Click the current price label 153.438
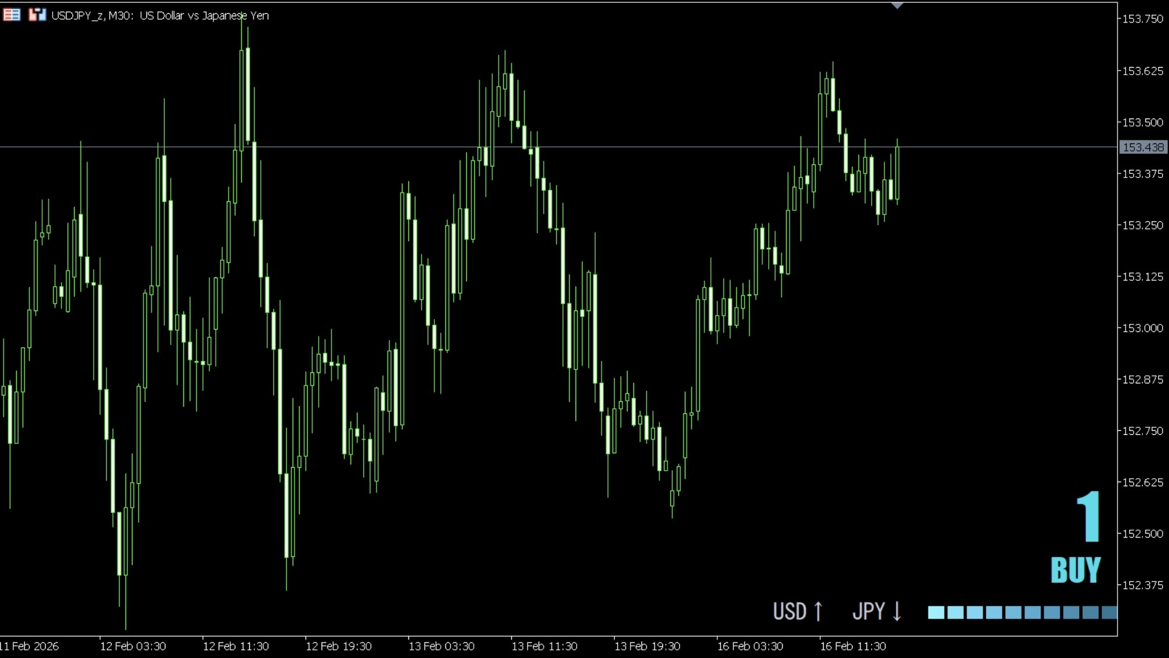This screenshot has width=1169, height=658. 1142,147
